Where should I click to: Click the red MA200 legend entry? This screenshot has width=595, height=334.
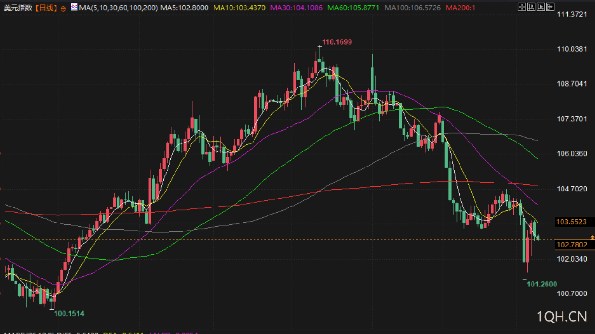pos(460,8)
